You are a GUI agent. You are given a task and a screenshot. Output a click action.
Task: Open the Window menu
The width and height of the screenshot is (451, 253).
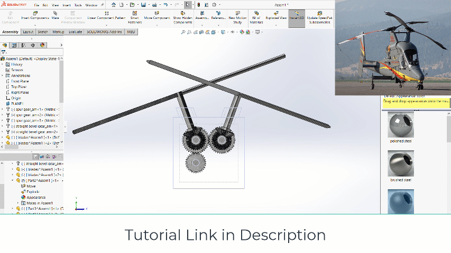pos(91,5)
